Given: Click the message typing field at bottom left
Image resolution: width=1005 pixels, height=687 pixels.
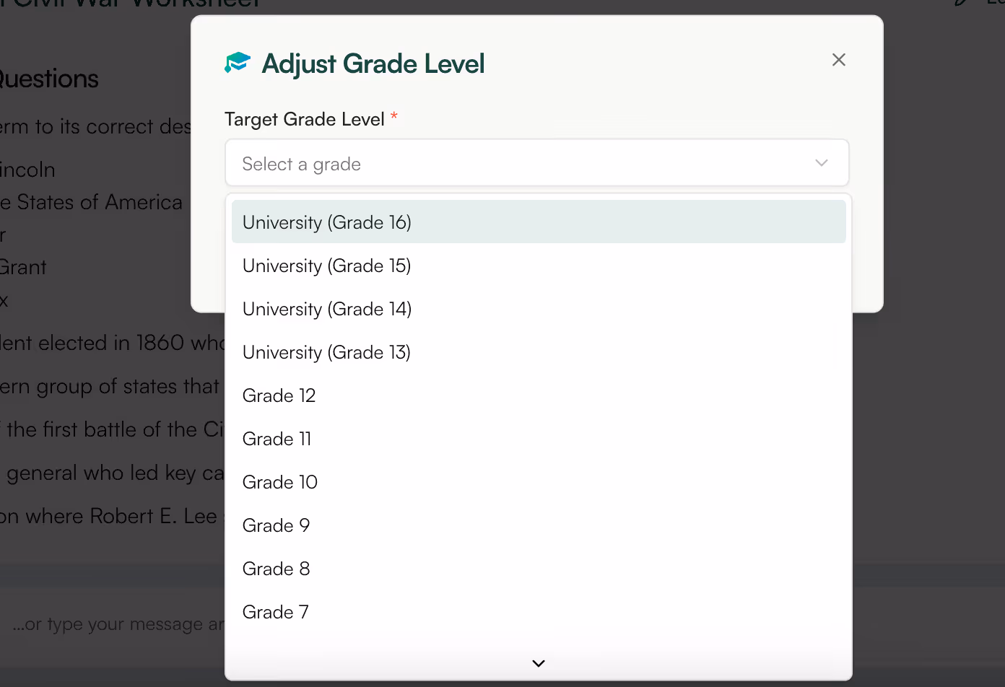Looking at the screenshot, I should (108, 623).
